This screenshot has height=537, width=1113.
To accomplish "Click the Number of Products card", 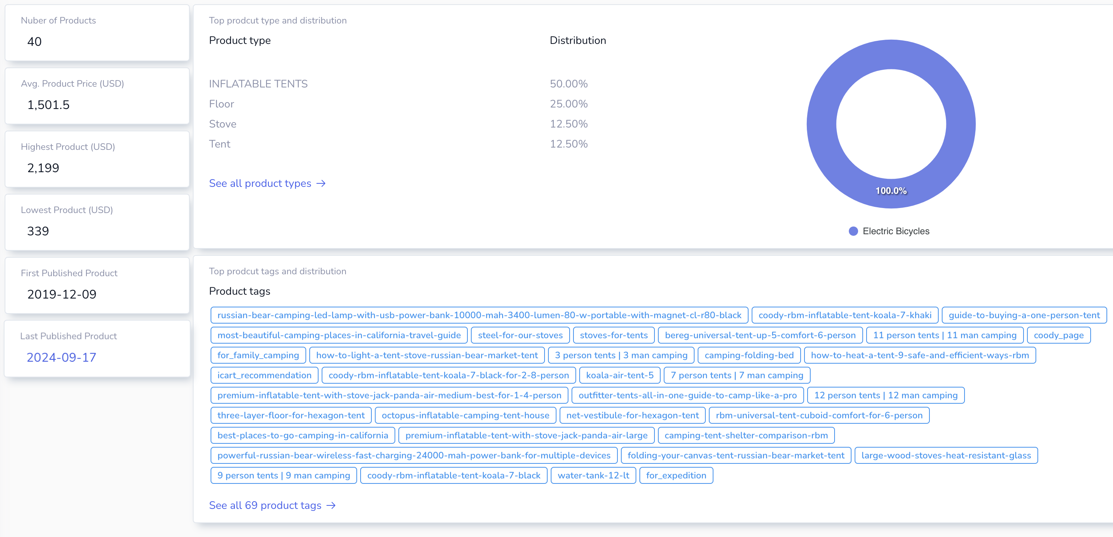I will click(97, 33).
